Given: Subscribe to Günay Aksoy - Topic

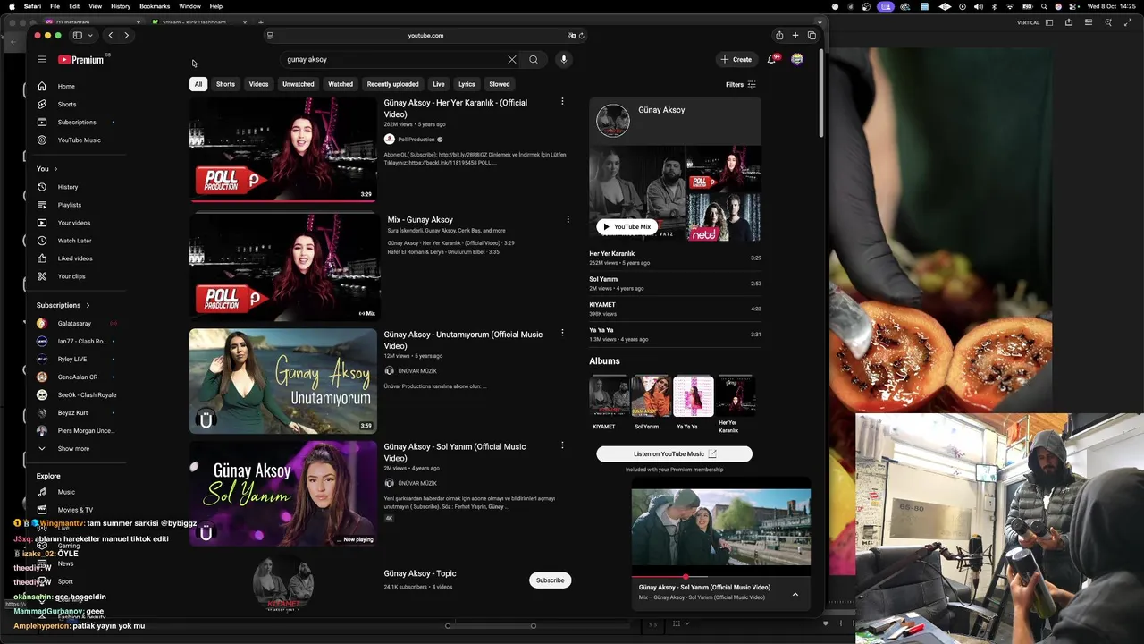Looking at the screenshot, I should (x=550, y=580).
